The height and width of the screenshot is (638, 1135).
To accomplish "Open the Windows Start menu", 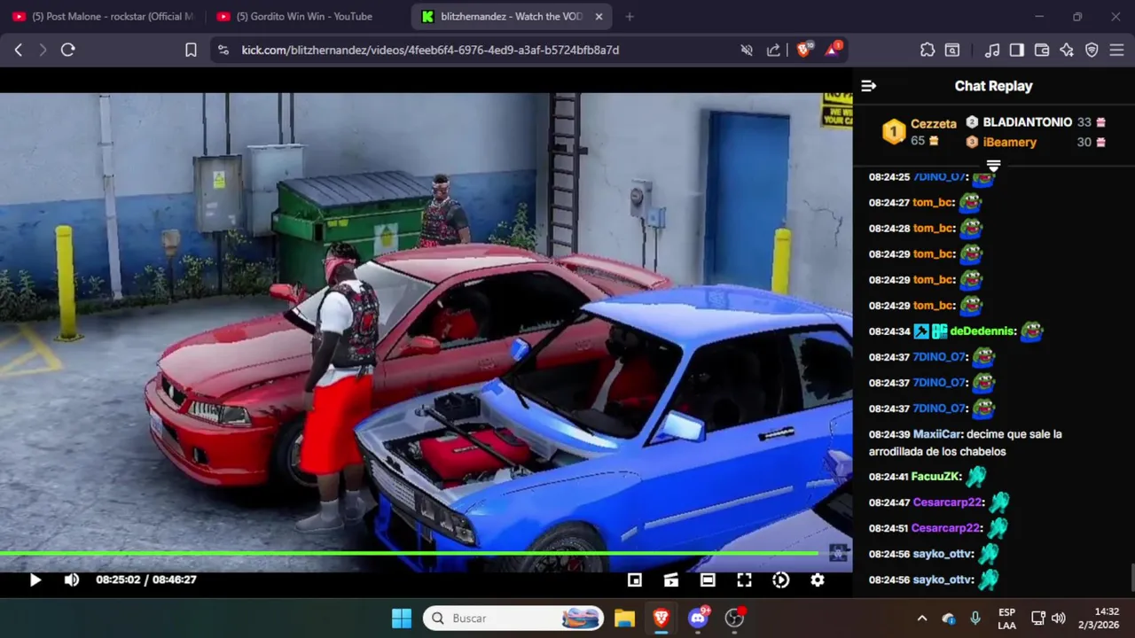I will pos(402,618).
